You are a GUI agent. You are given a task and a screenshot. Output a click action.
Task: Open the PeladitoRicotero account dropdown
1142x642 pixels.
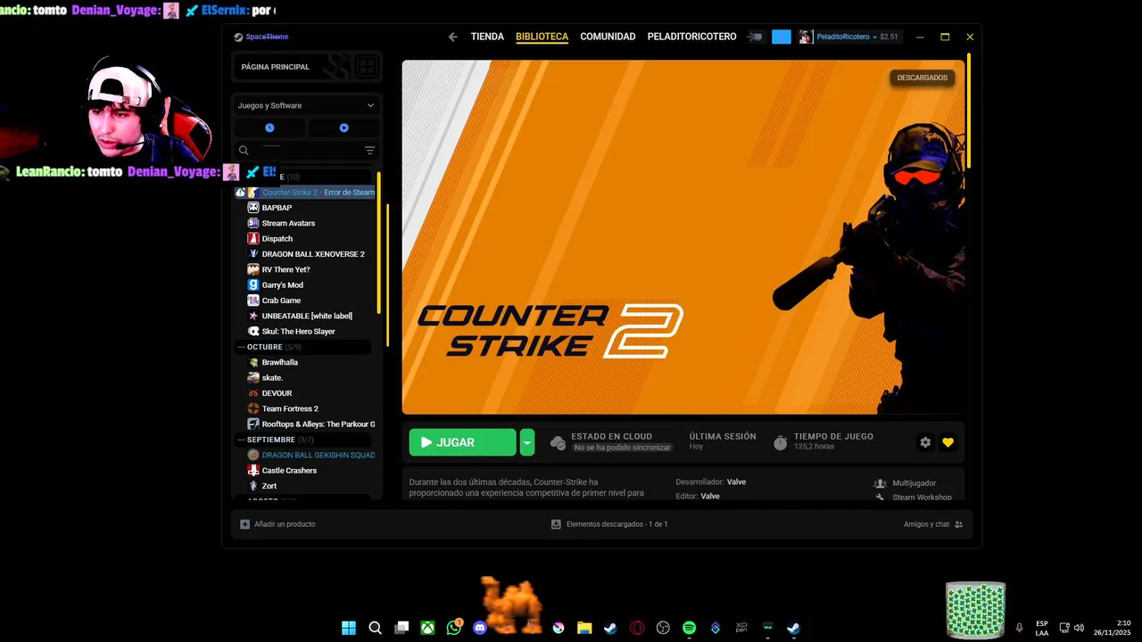click(x=849, y=37)
